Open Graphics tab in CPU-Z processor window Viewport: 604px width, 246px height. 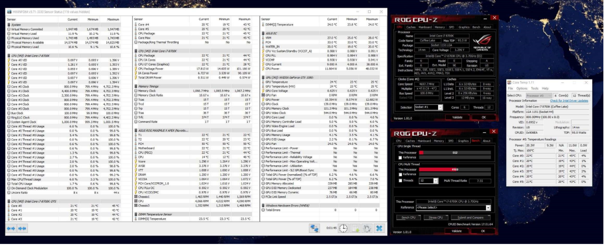(x=464, y=27)
